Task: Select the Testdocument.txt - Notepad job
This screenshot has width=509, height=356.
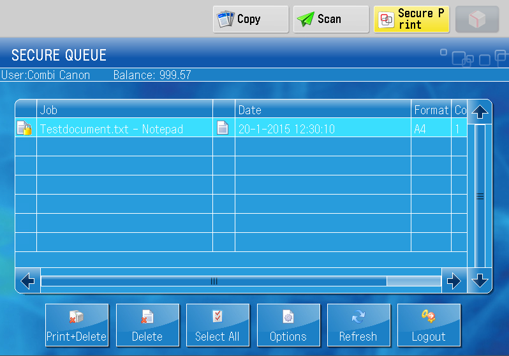Action: (x=112, y=129)
